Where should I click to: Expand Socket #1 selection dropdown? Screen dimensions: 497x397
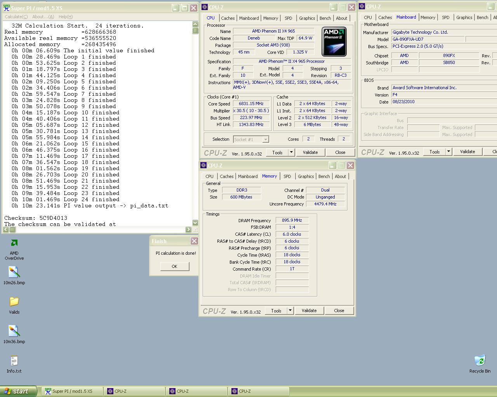point(266,140)
